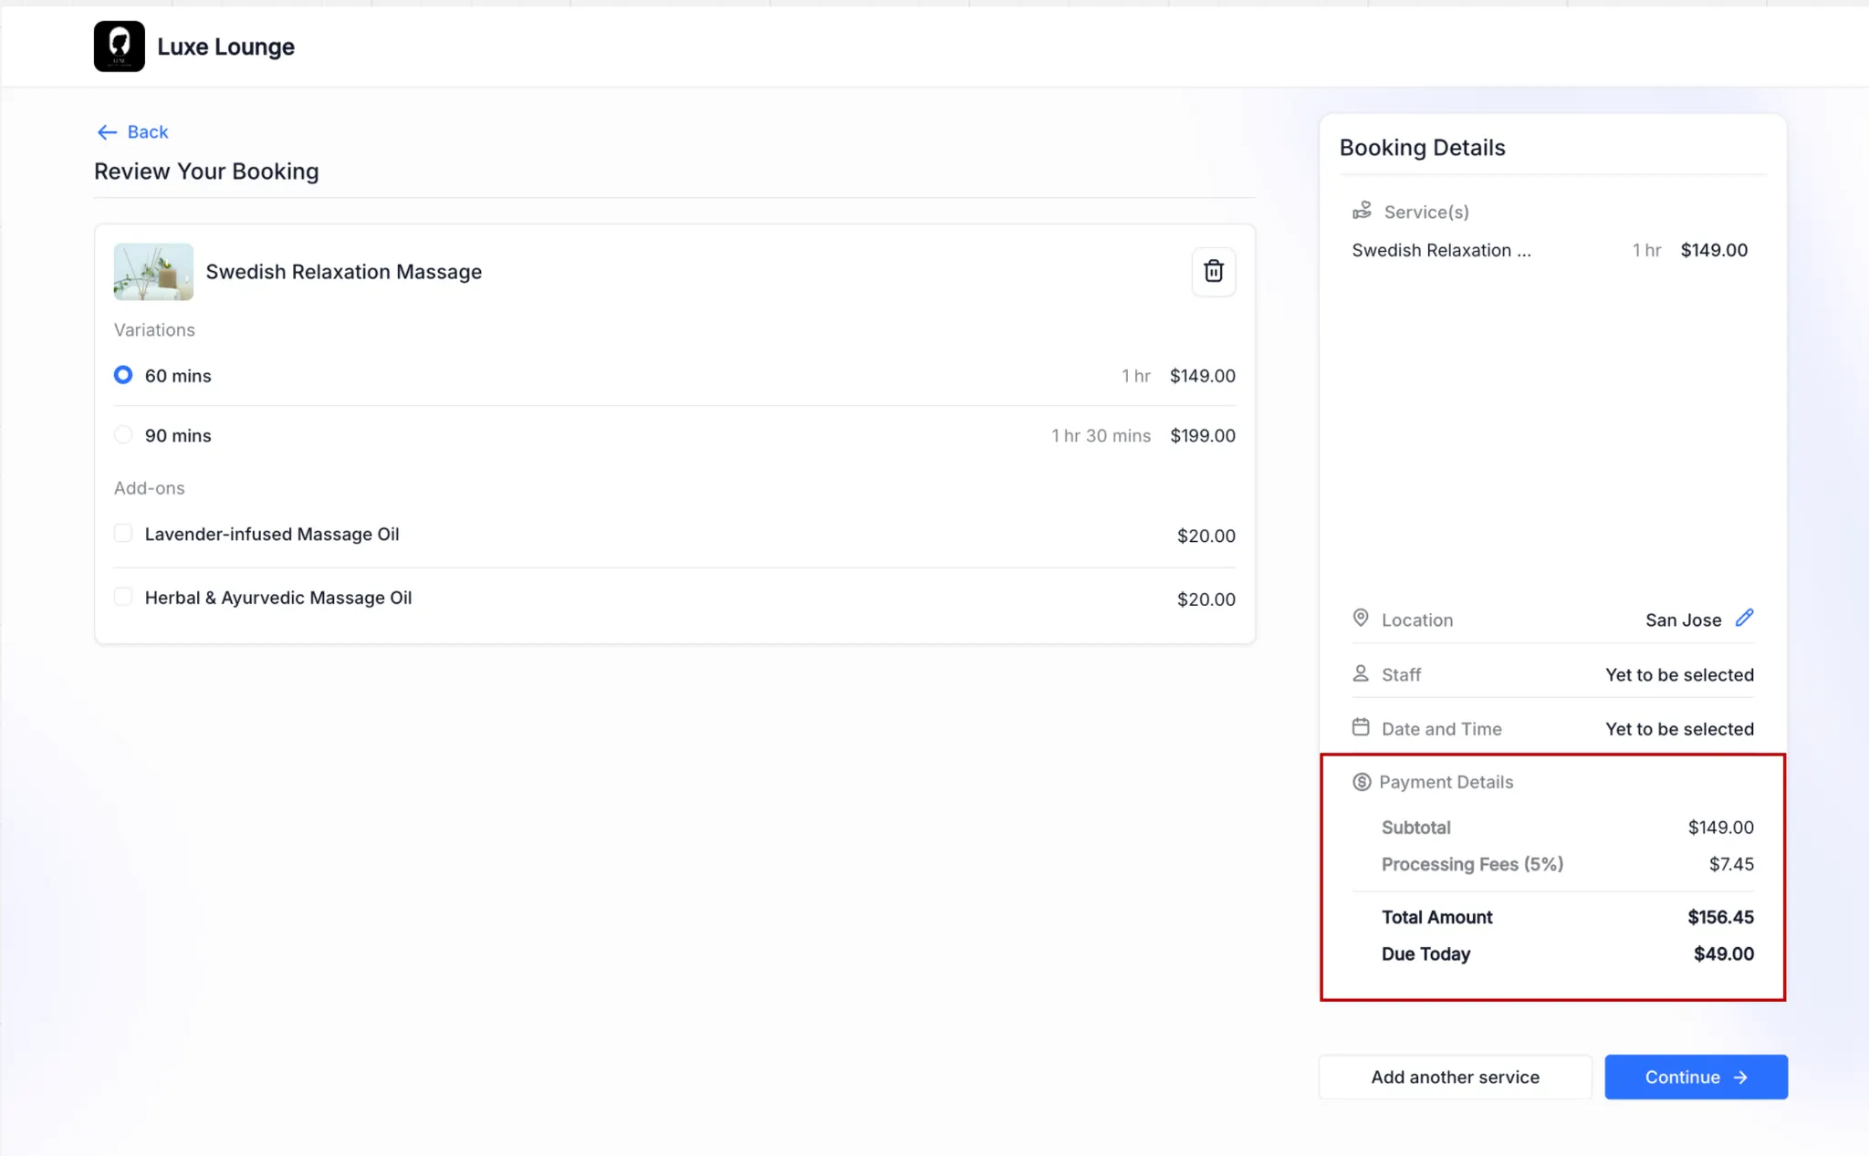Check the Herbal & Ayurvedic Massage Oil add-on

point(123,597)
